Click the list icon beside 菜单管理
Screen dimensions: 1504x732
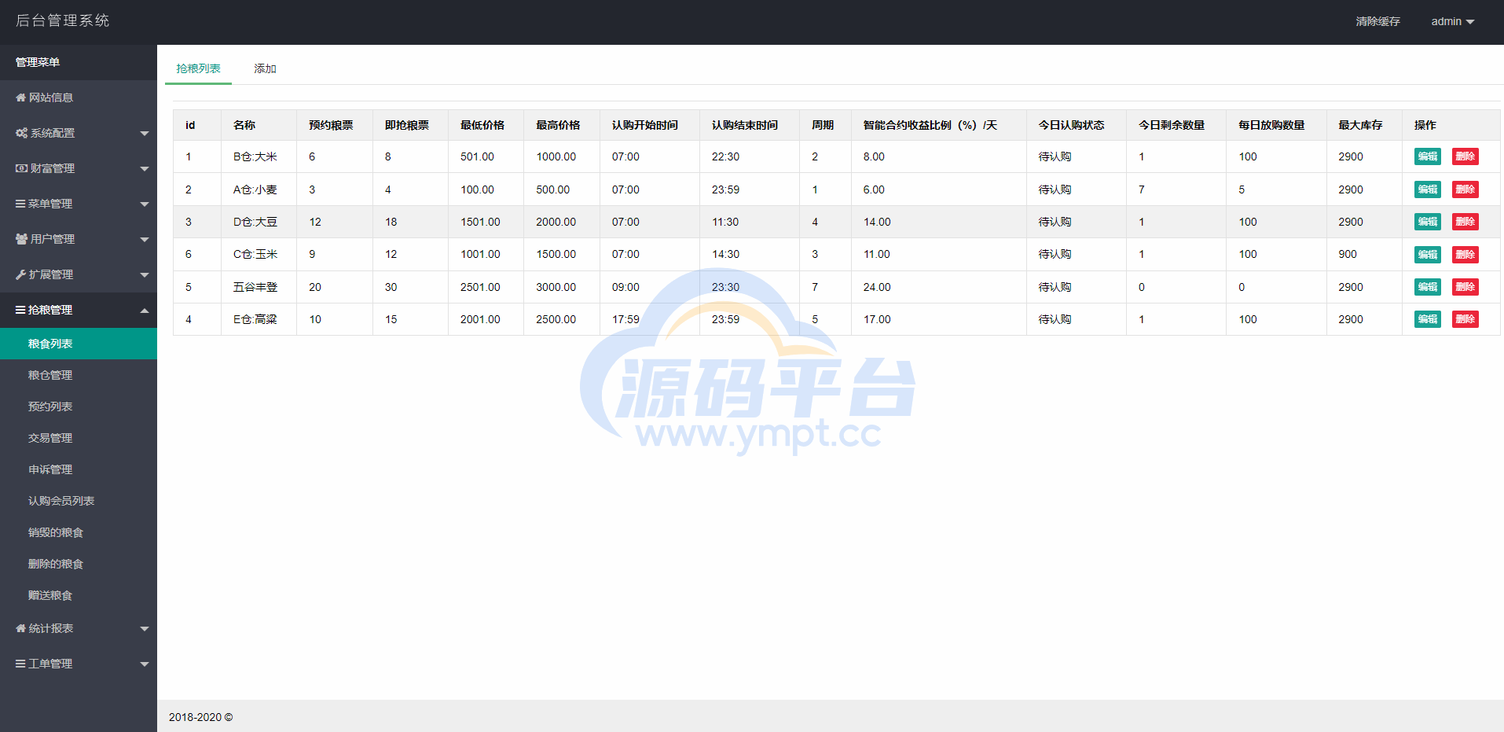pyautogui.click(x=20, y=204)
